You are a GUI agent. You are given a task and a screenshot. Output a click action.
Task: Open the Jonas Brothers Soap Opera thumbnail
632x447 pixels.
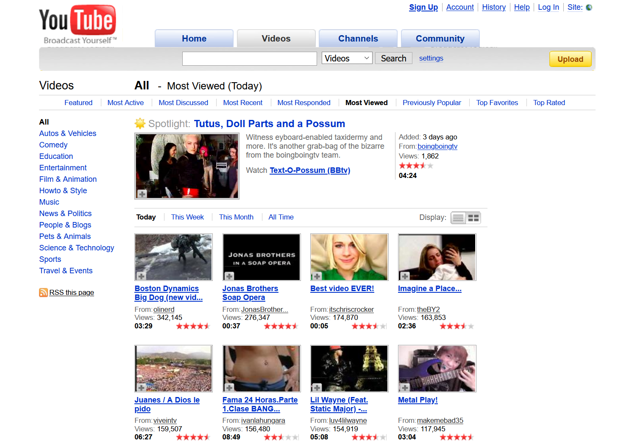[262, 257]
